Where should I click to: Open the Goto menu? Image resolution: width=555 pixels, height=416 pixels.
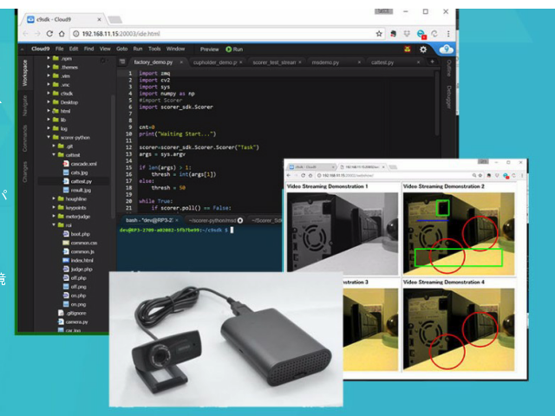(x=121, y=49)
